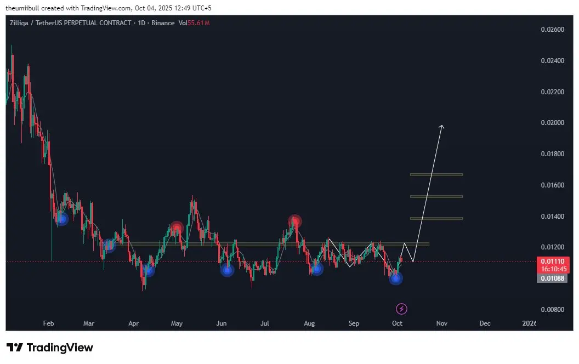Click the gray 0.01088 price label

553,278
